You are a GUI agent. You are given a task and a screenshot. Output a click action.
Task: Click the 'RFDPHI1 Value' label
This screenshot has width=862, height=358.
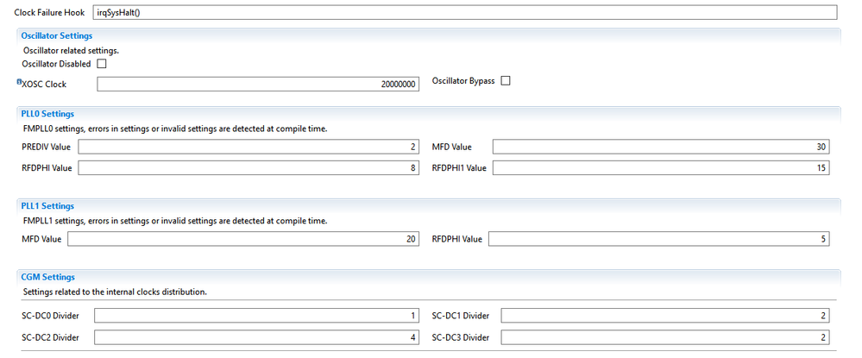[x=459, y=167]
